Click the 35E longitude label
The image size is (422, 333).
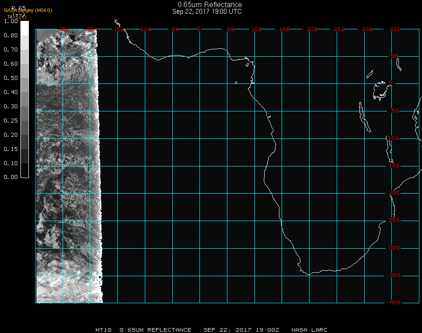pyautogui.click(x=395, y=29)
